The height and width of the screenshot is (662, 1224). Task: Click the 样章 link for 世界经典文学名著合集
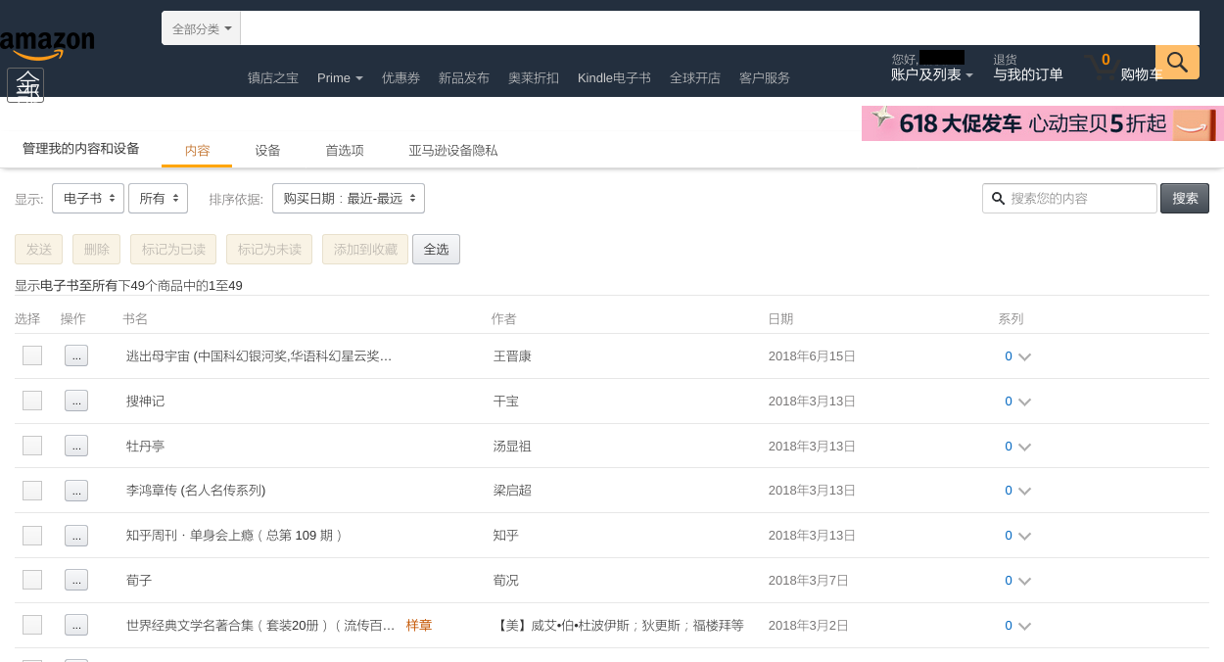click(419, 625)
